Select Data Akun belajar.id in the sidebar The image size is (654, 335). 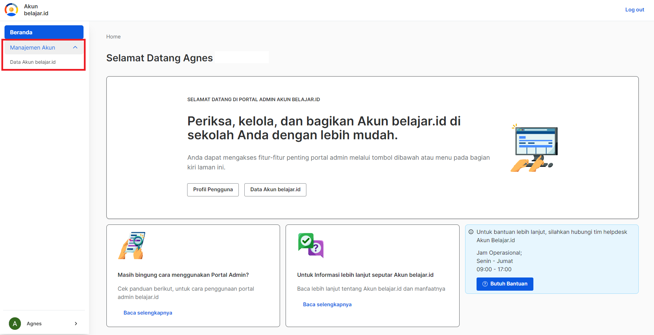click(x=33, y=62)
